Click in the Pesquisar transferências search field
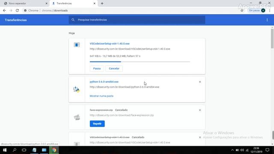Screen dimensions: 274x154 click(137, 20)
